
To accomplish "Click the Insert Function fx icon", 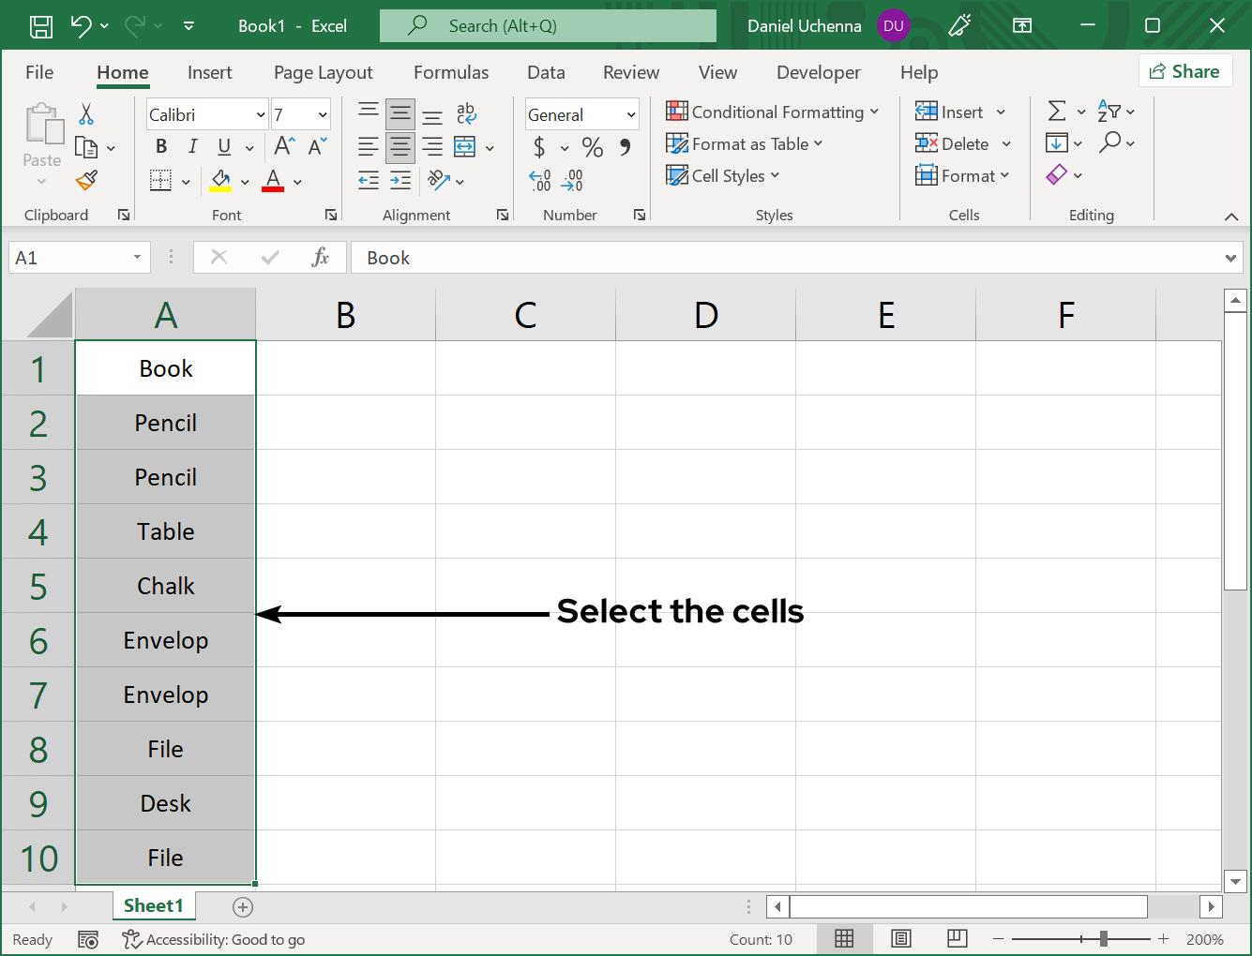I will [320, 258].
